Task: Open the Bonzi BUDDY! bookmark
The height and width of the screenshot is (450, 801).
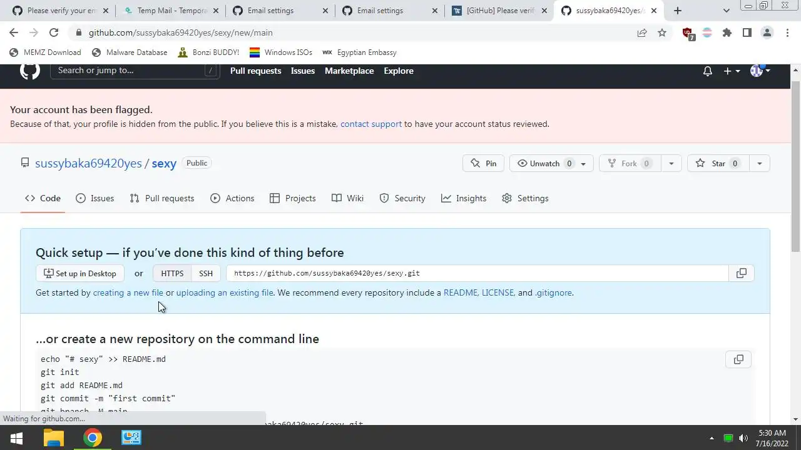Action: (208, 52)
